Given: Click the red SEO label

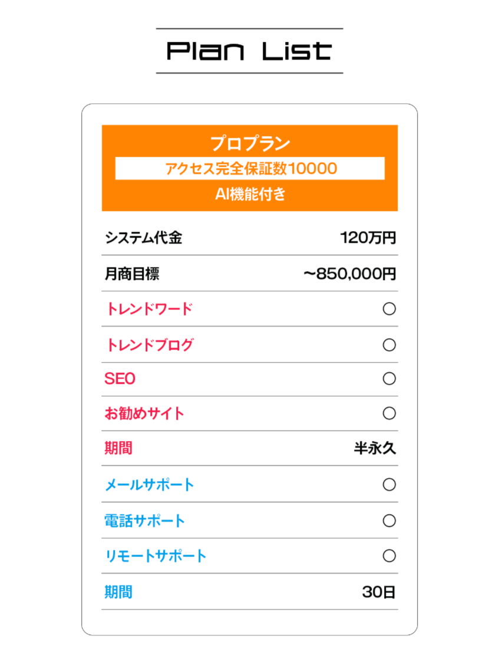Looking at the screenshot, I should point(120,379).
